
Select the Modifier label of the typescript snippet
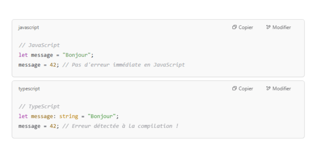281,89
